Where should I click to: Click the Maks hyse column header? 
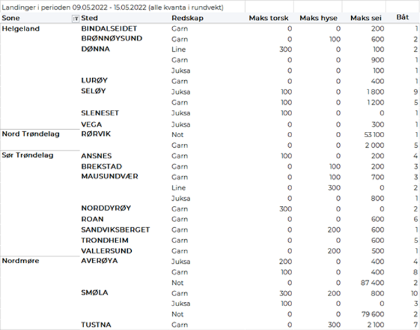319,19
